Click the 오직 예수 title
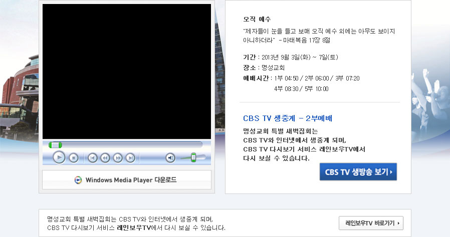450x237 pixels. pos(257,19)
